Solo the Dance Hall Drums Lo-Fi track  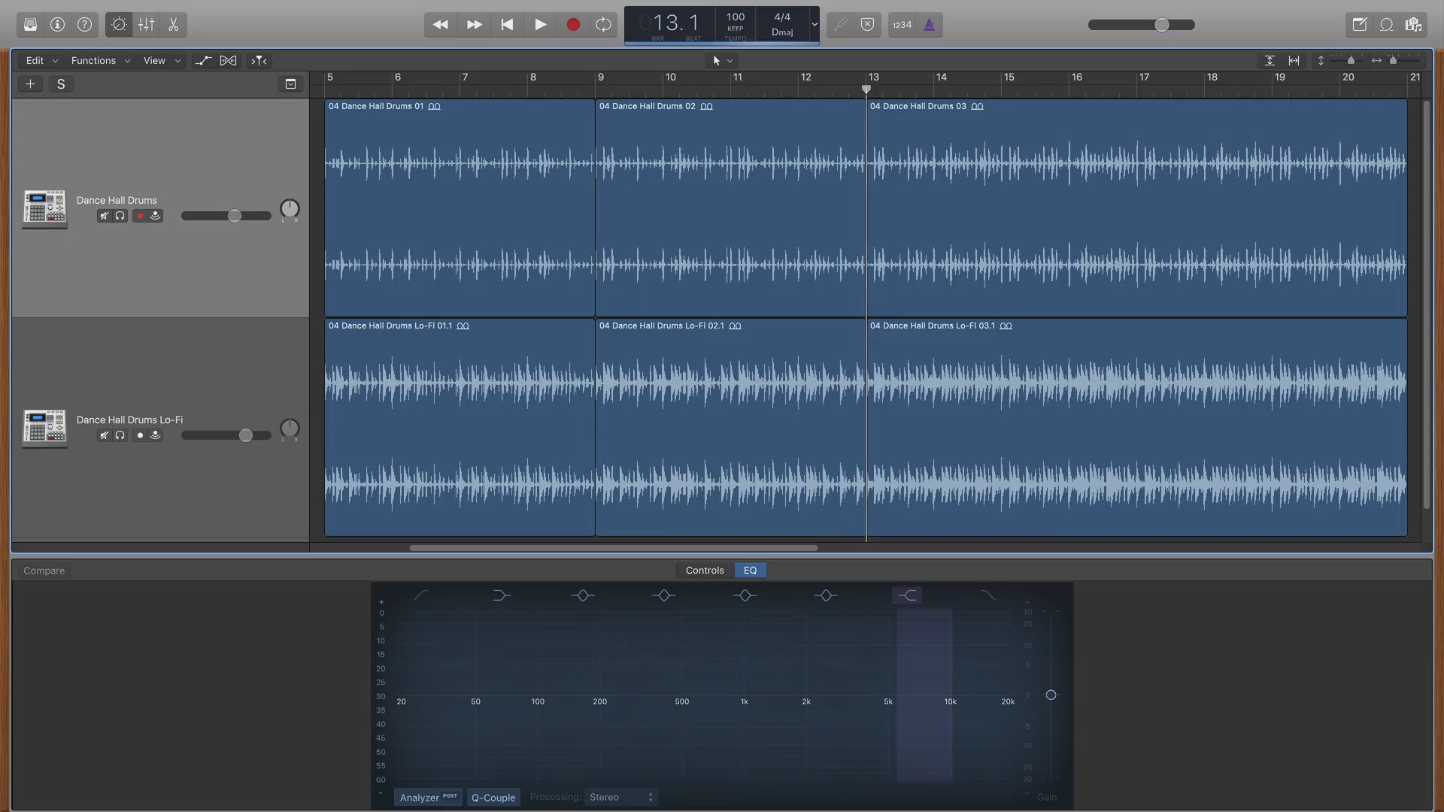[x=120, y=435]
